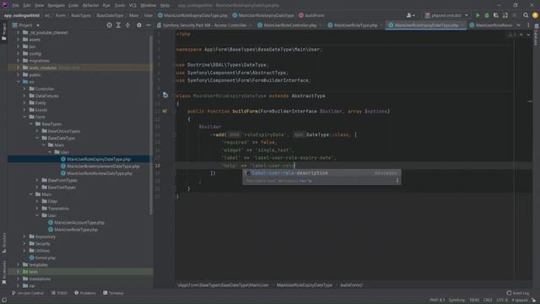The image size is (540, 304).
Task: Select MainUserRoleImplementDateType.php in tree
Action: click(103, 166)
